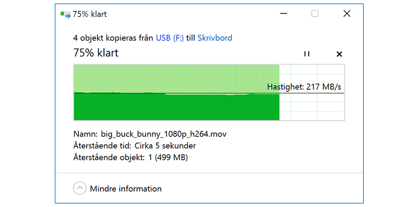Image resolution: width=419 pixels, height=207 pixels.
Task: Open the USB (F:) source link
Action: (170, 38)
